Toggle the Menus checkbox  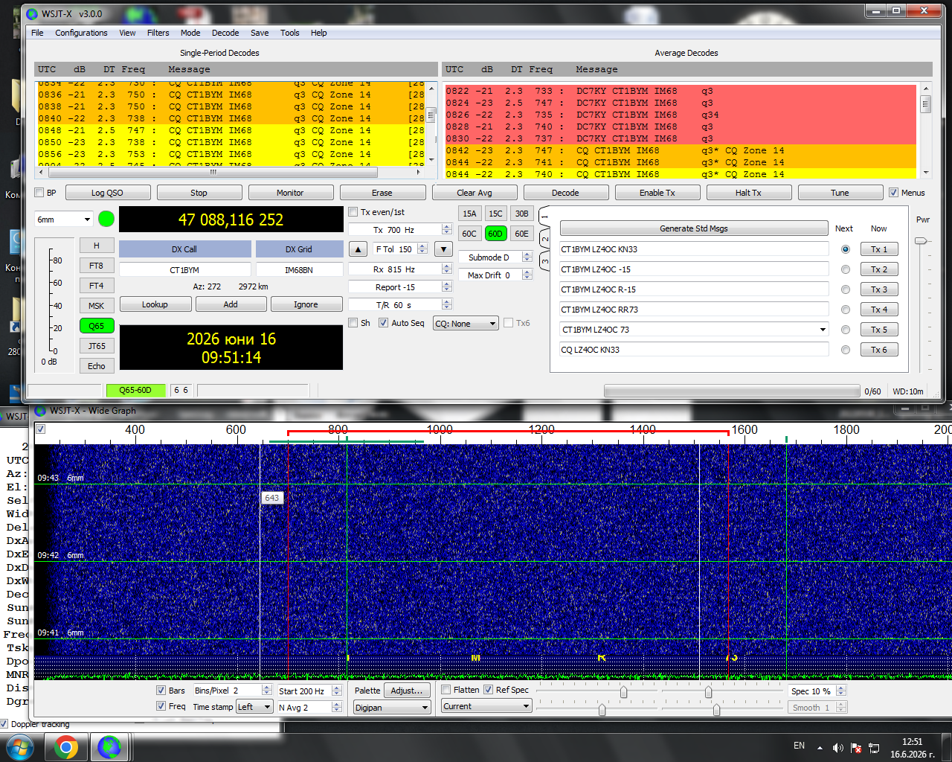(894, 193)
